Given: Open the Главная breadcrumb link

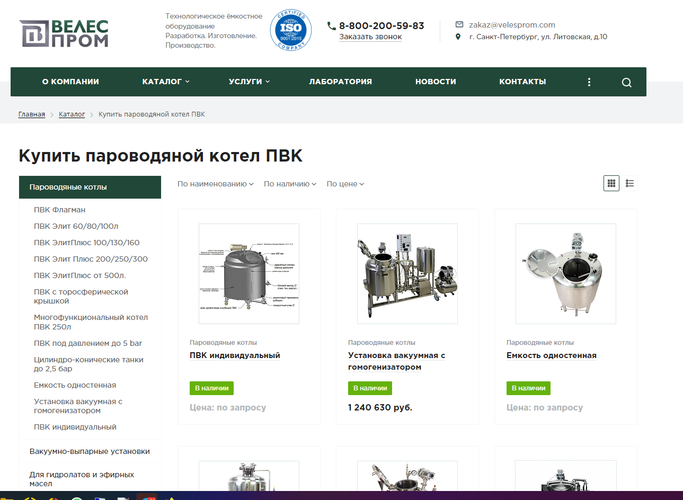Looking at the screenshot, I should pos(31,114).
